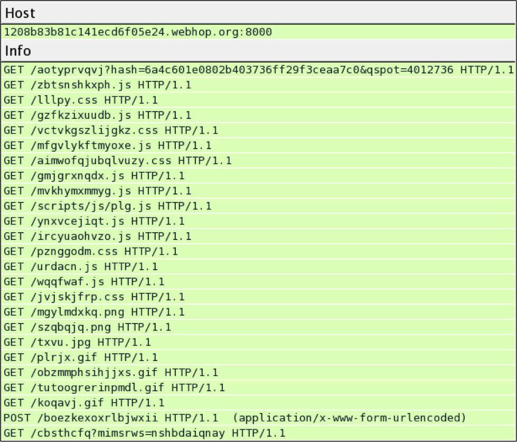The width and height of the screenshot is (517, 442).
Task: Select the GET /scripts/js/plg.js row
Action: 258,206
